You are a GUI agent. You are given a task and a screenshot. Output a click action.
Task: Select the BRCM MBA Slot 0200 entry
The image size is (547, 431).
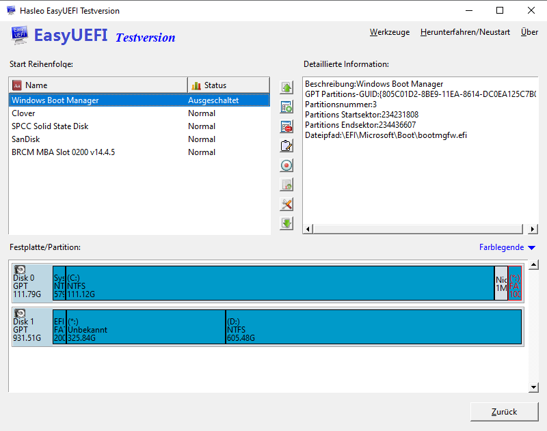click(x=139, y=152)
